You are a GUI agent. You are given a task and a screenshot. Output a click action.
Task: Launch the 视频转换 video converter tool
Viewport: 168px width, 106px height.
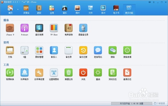click(x=10, y=73)
